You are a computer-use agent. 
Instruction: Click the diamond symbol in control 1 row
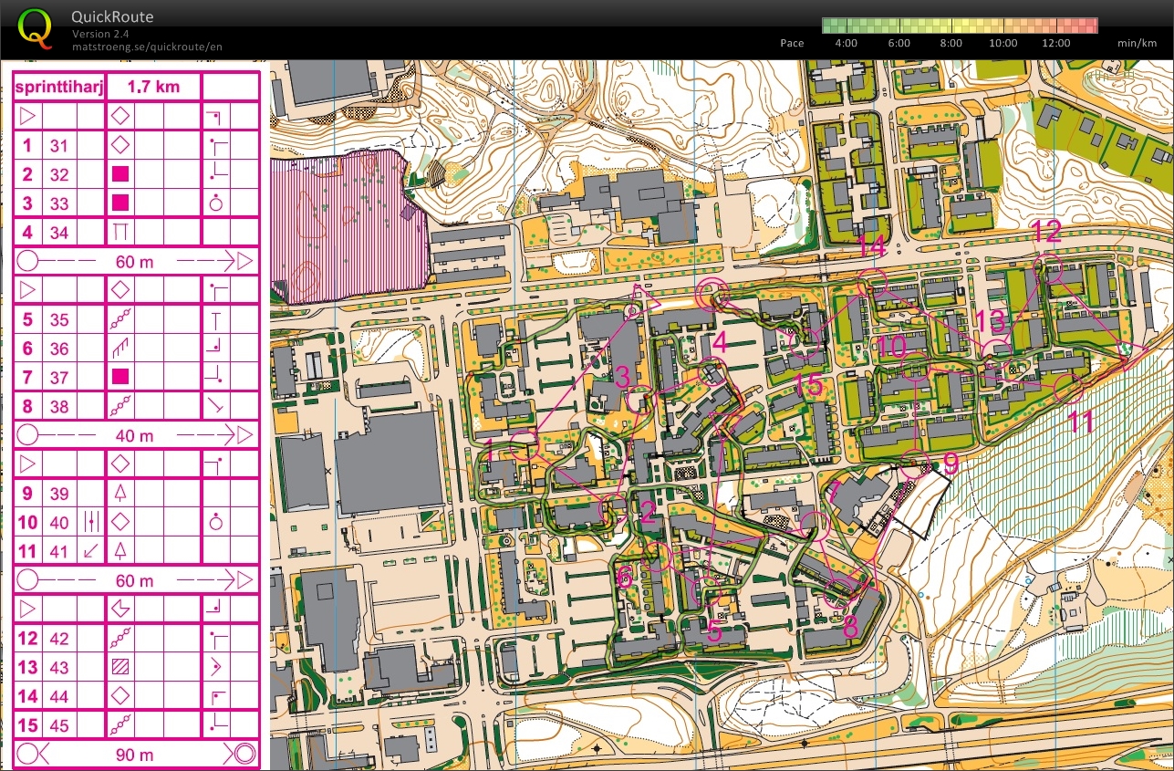click(120, 145)
